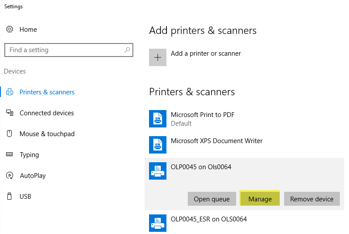Click the AutoPlay icon
The width and height of the screenshot is (349, 234).
tap(10, 176)
